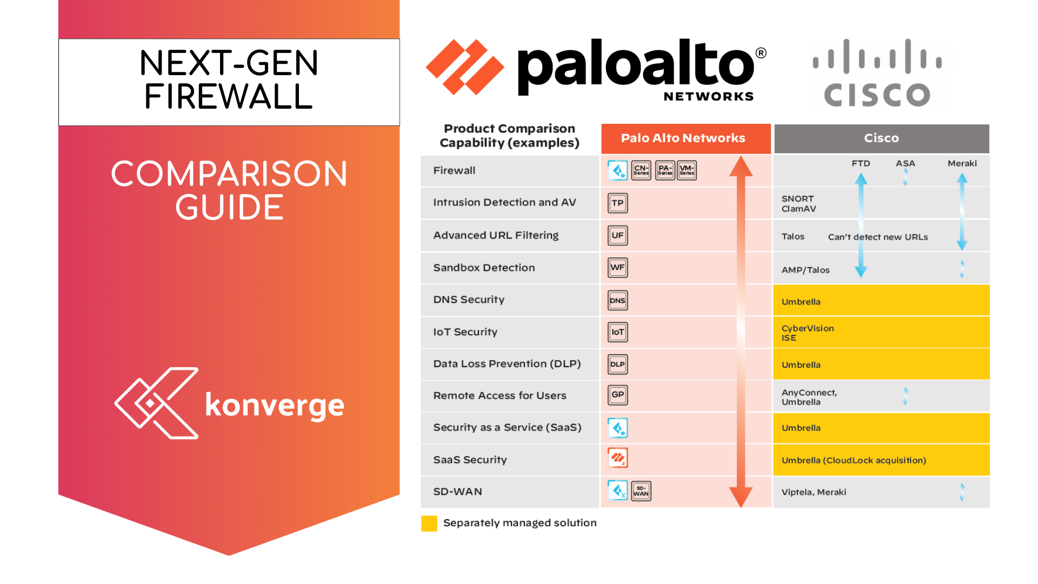Click the GP Remote Access icon

tap(615, 394)
